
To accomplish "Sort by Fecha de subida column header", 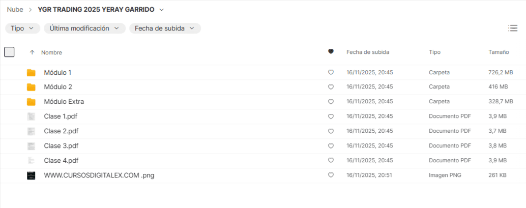I will pos(367,52).
